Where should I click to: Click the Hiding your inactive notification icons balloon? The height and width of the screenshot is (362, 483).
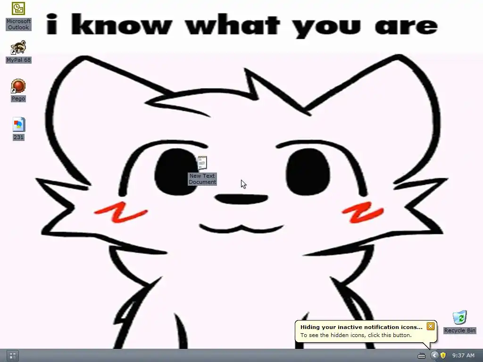coord(366,331)
